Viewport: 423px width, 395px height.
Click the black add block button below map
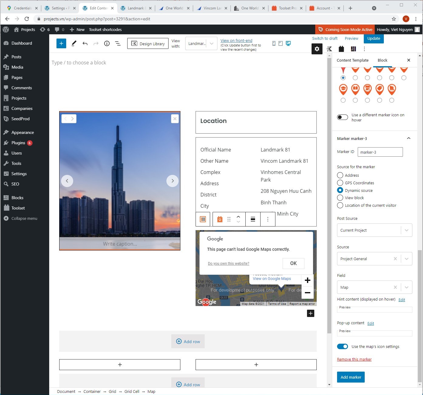pos(311,313)
